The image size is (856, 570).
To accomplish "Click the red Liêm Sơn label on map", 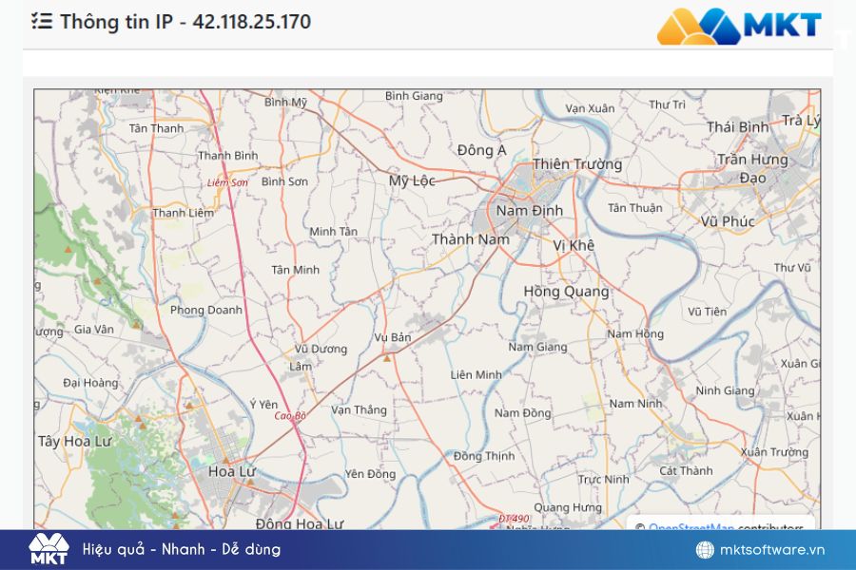I will 227,181.
